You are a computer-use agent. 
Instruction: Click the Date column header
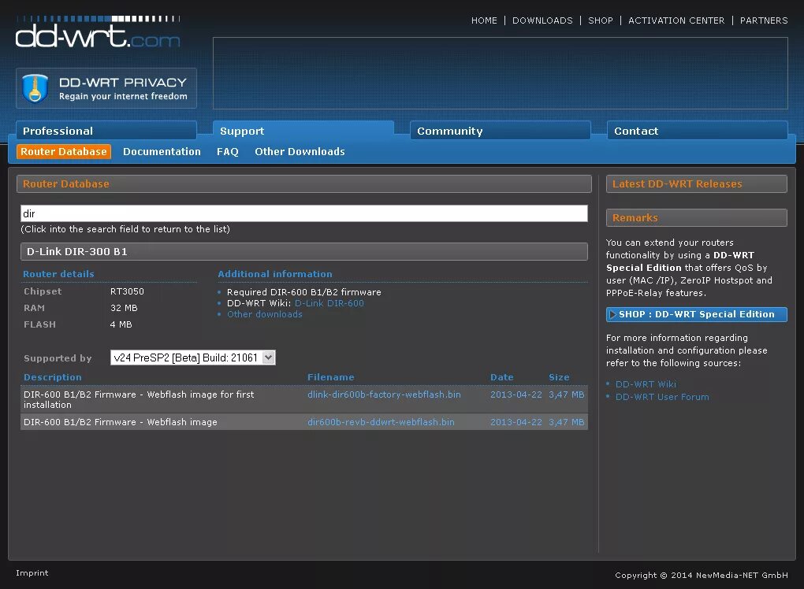tap(501, 377)
